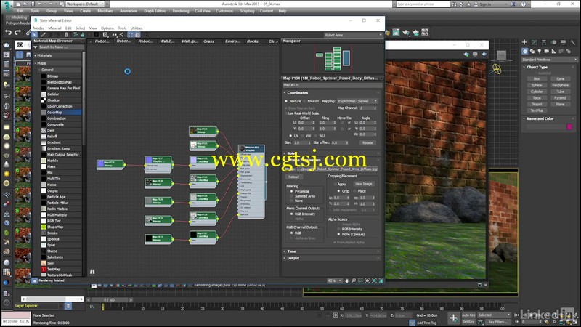Image resolution: width=581 pixels, height=327 pixels.
Task: Click the delete trash icon in Slate toolbar
Action: tap(66, 34)
